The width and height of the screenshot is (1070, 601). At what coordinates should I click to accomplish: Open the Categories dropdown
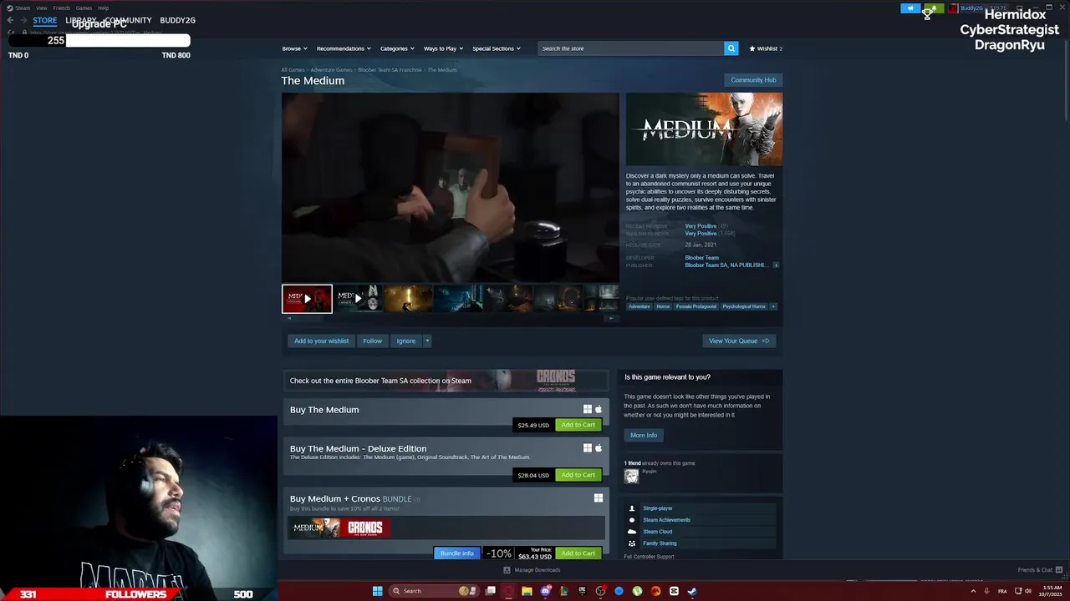pos(397,48)
